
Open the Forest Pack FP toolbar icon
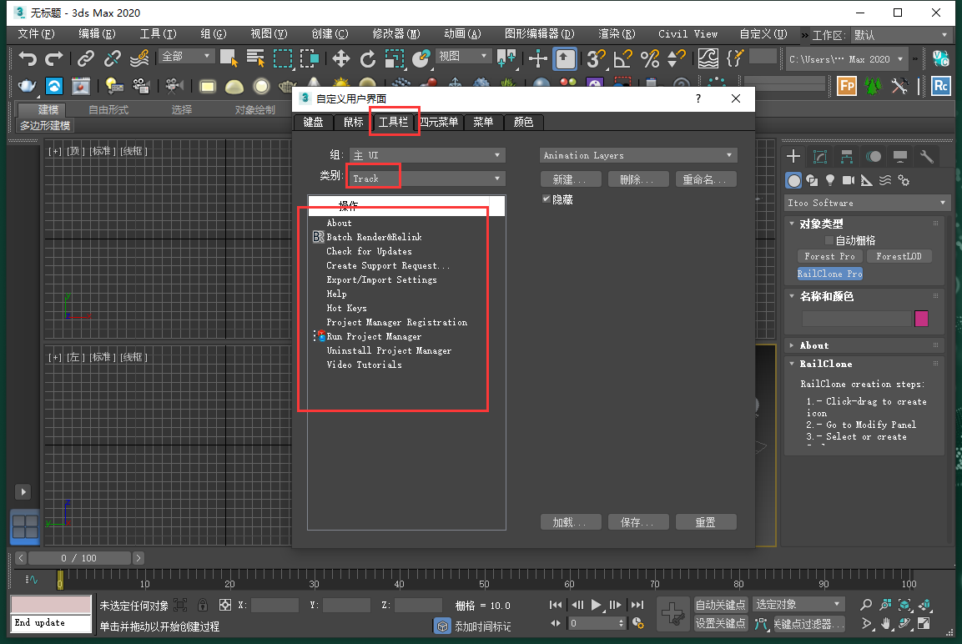[x=847, y=86]
